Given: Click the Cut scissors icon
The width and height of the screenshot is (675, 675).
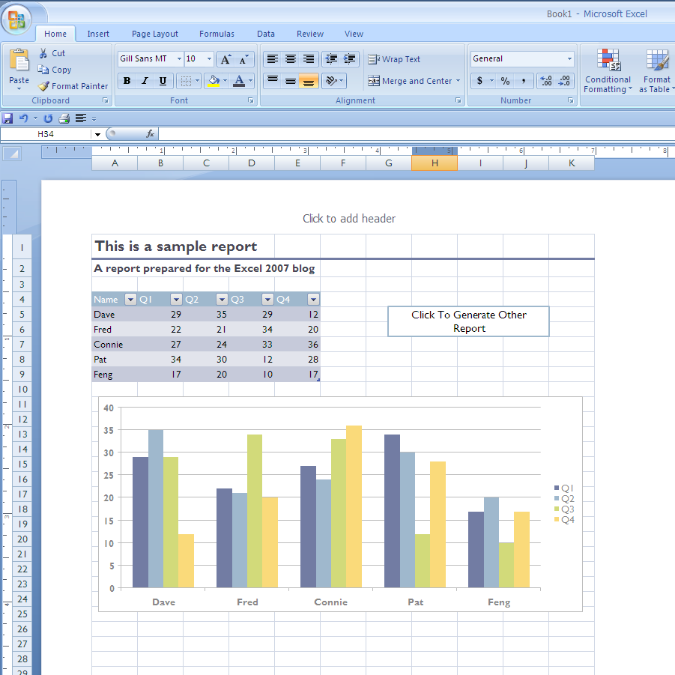Looking at the screenshot, I should click(43, 53).
